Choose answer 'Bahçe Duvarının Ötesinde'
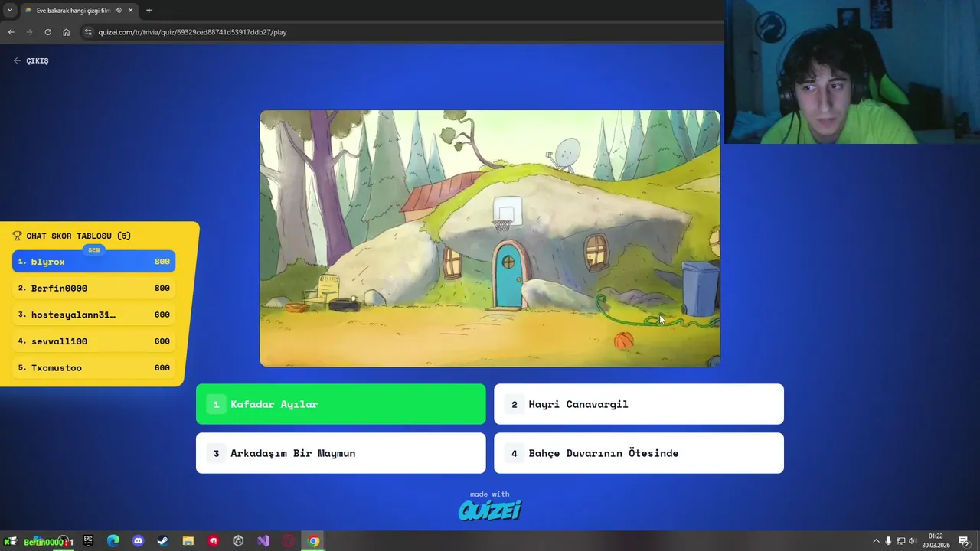980x551 pixels. click(639, 453)
